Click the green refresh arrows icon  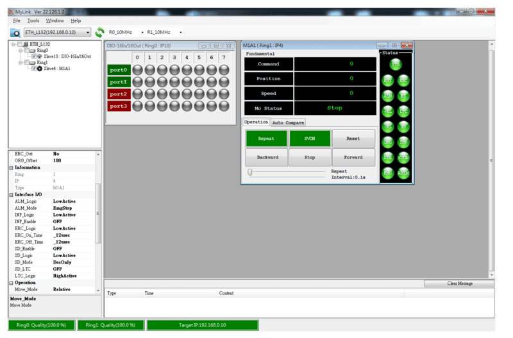click(x=99, y=33)
